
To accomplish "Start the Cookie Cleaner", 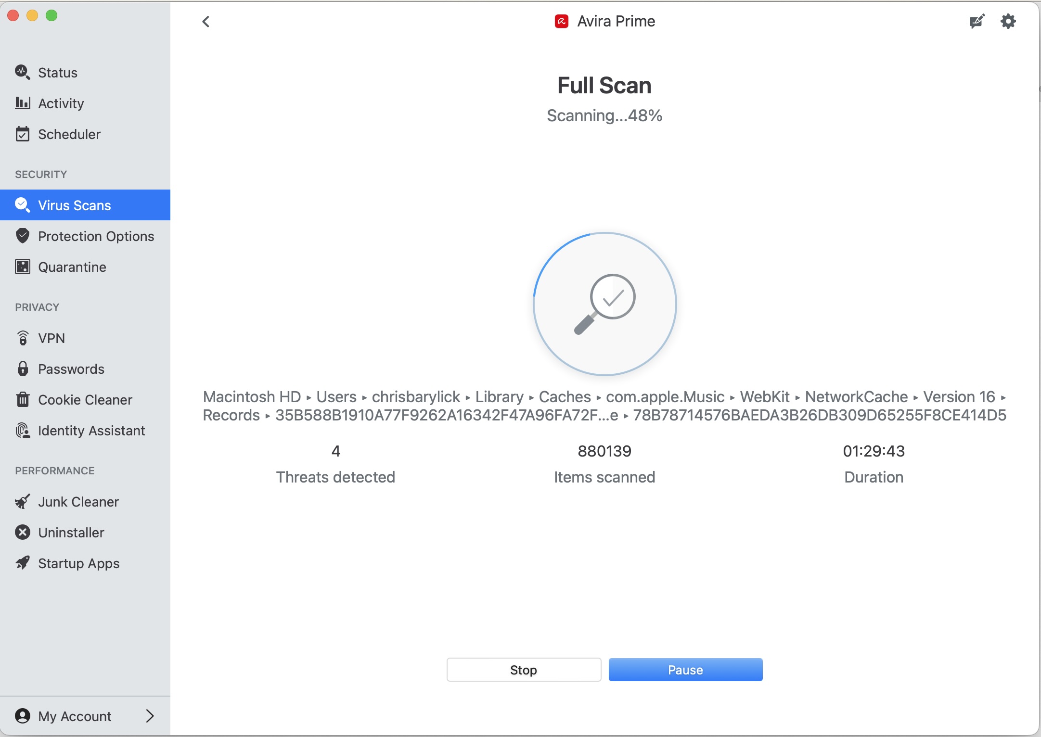I will pyautogui.click(x=85, y=399).
